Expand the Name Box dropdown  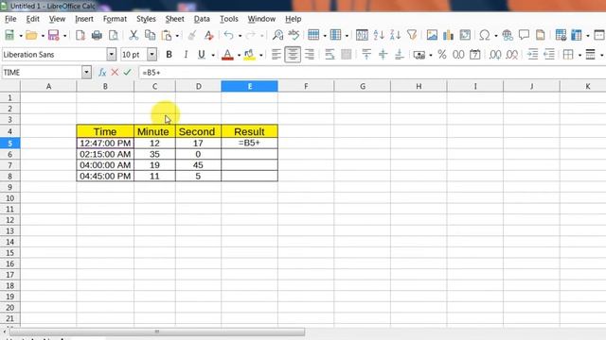click(86, 72)
